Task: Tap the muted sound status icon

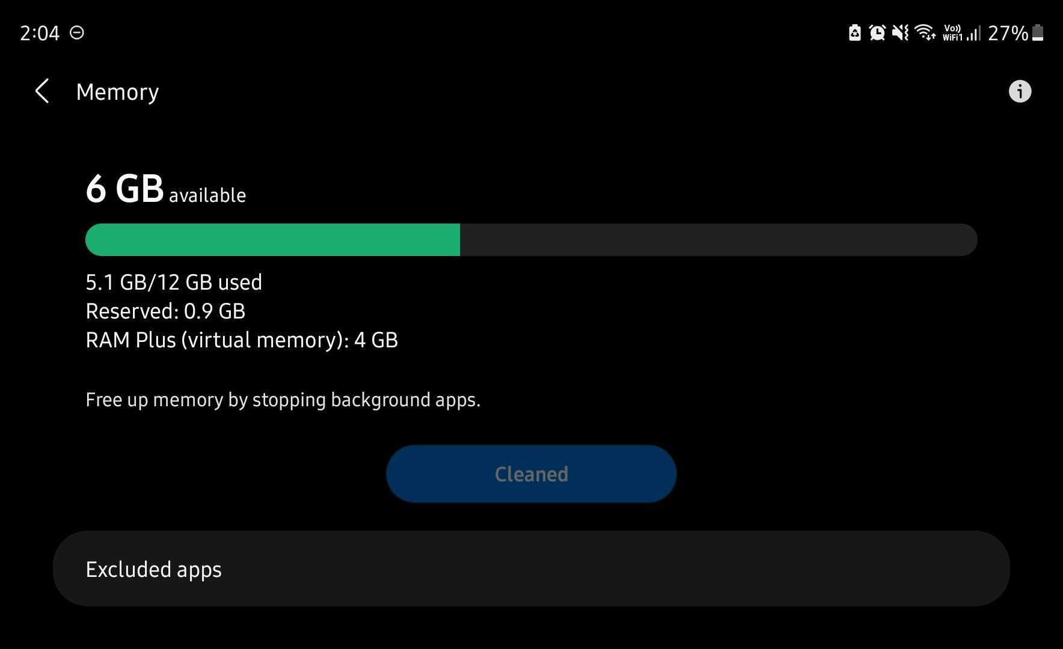Action: tap(900, 32)
